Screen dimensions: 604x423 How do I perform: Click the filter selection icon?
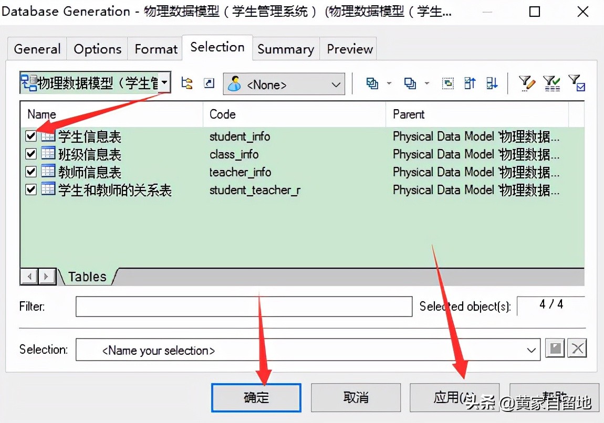tap(578, 83)
